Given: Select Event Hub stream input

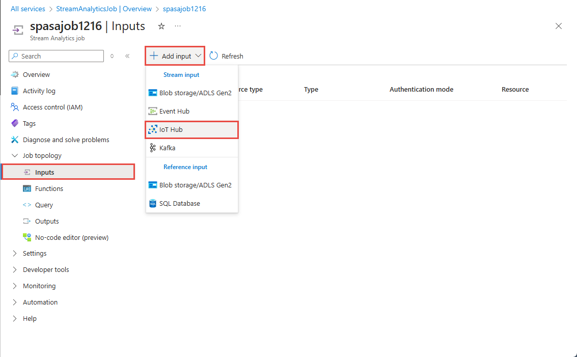Looking at the screenshot, I should (191, 111).
